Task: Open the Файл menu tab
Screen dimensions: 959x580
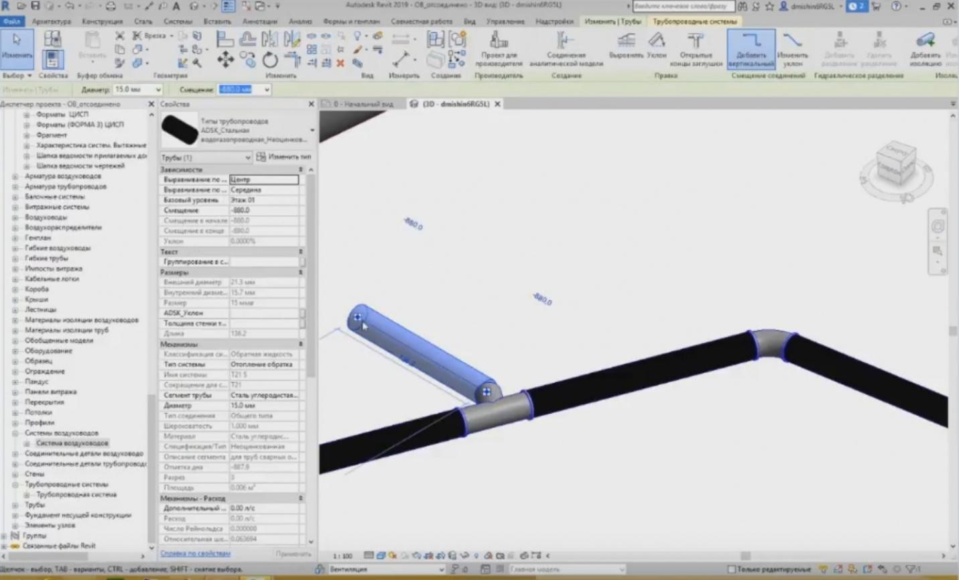Action: tap(11, 21)
